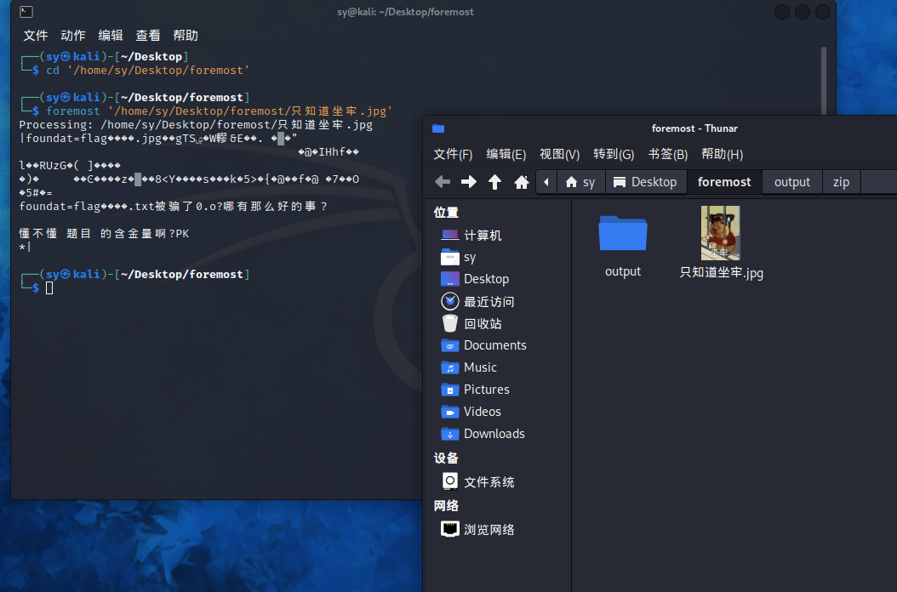
Task: Open the 查看 menu in the terminal
Action: coord(147,35)
